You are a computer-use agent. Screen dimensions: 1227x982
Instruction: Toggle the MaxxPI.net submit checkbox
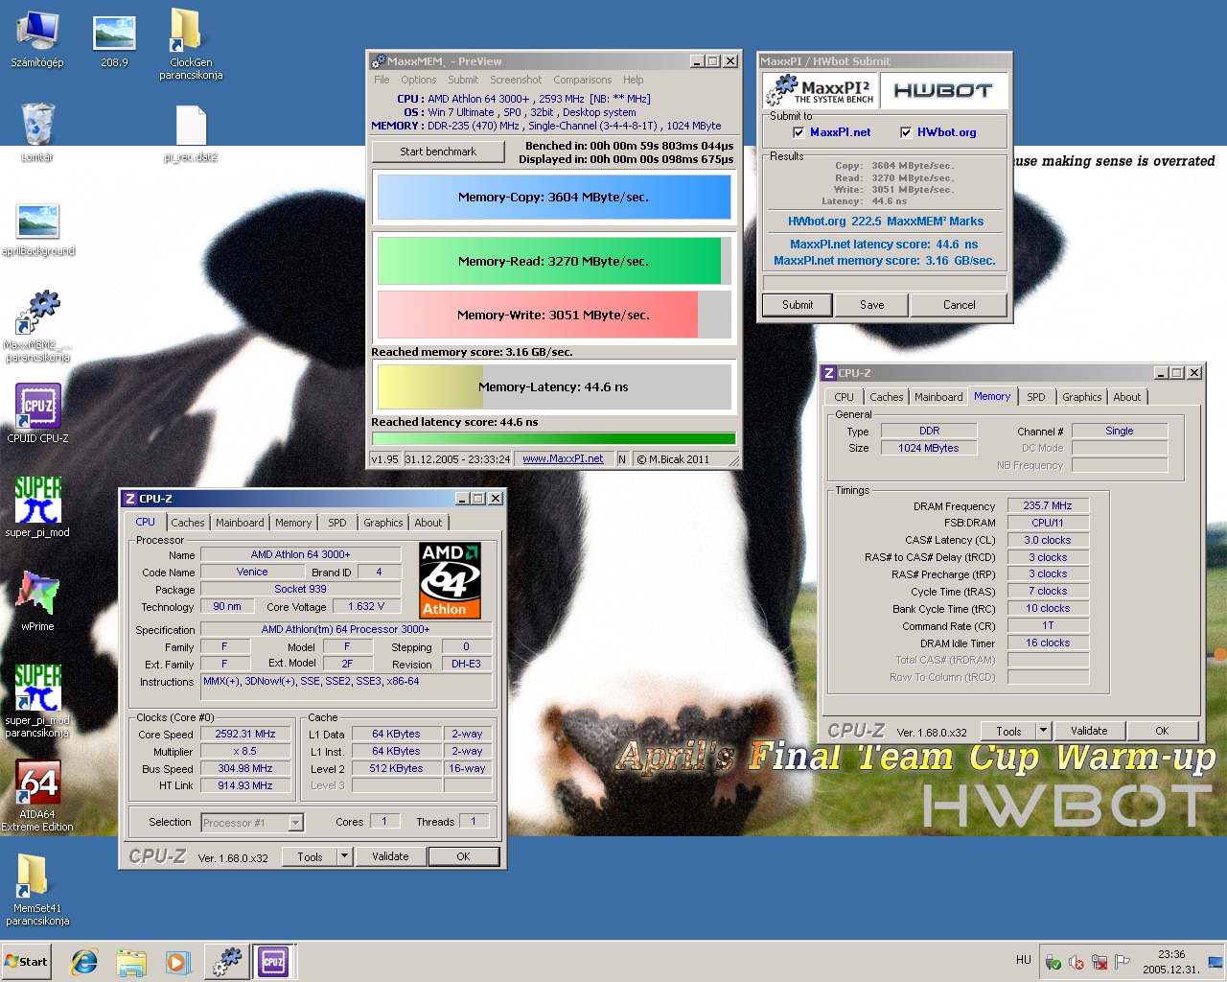pos(799,132)
